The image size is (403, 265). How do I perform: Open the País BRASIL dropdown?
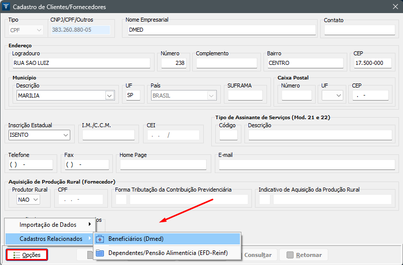pyautogui.click(x=212, y=96)
